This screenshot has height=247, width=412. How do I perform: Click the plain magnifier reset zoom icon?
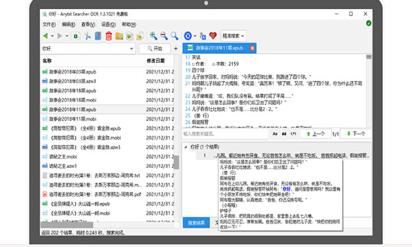tap(174, 36)
